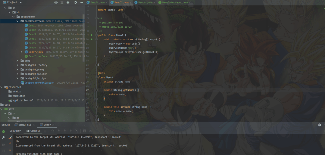
Task: Expand design06_bridge package
Action: point(17,78)
